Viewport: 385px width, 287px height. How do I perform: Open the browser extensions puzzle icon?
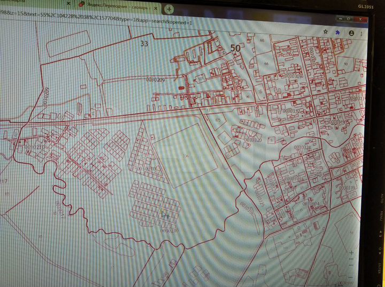(x=337, y=33)
